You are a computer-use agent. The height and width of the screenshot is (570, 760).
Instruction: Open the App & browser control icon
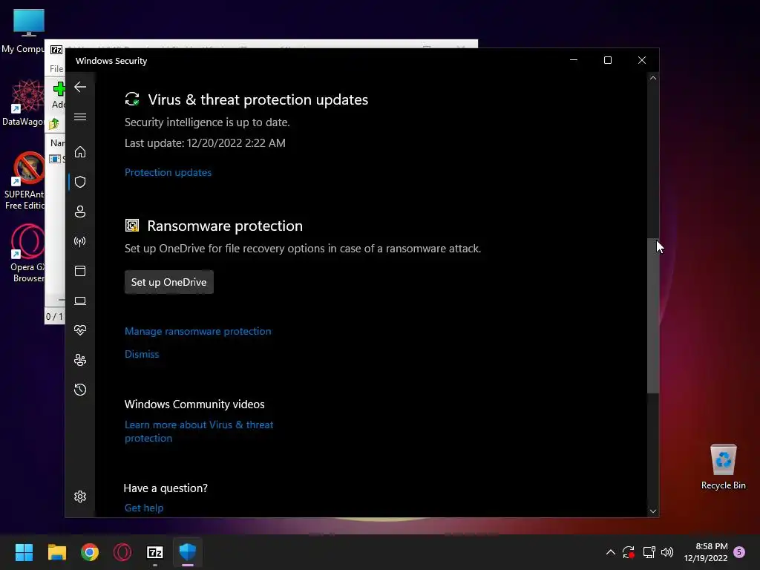pos(80,271)
